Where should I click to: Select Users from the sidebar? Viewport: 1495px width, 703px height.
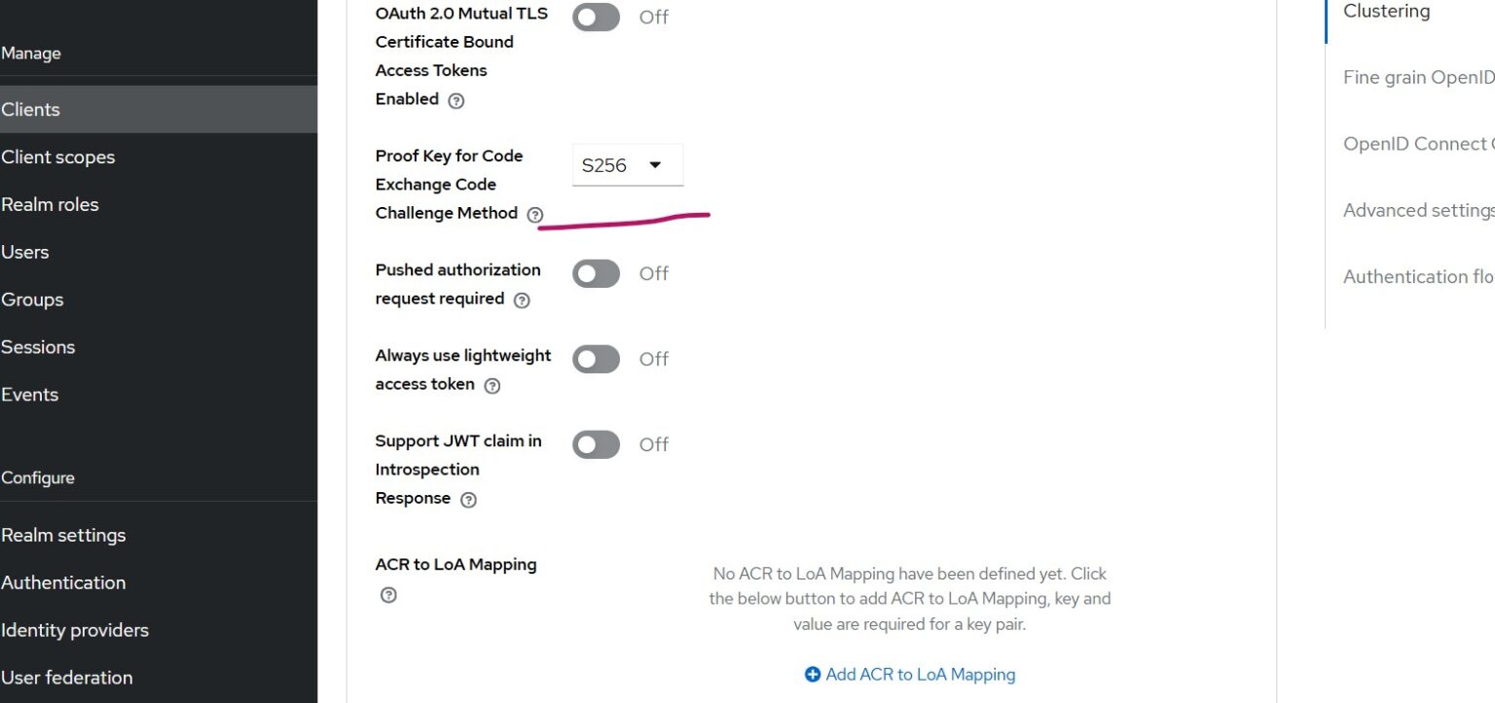(25, 252)
